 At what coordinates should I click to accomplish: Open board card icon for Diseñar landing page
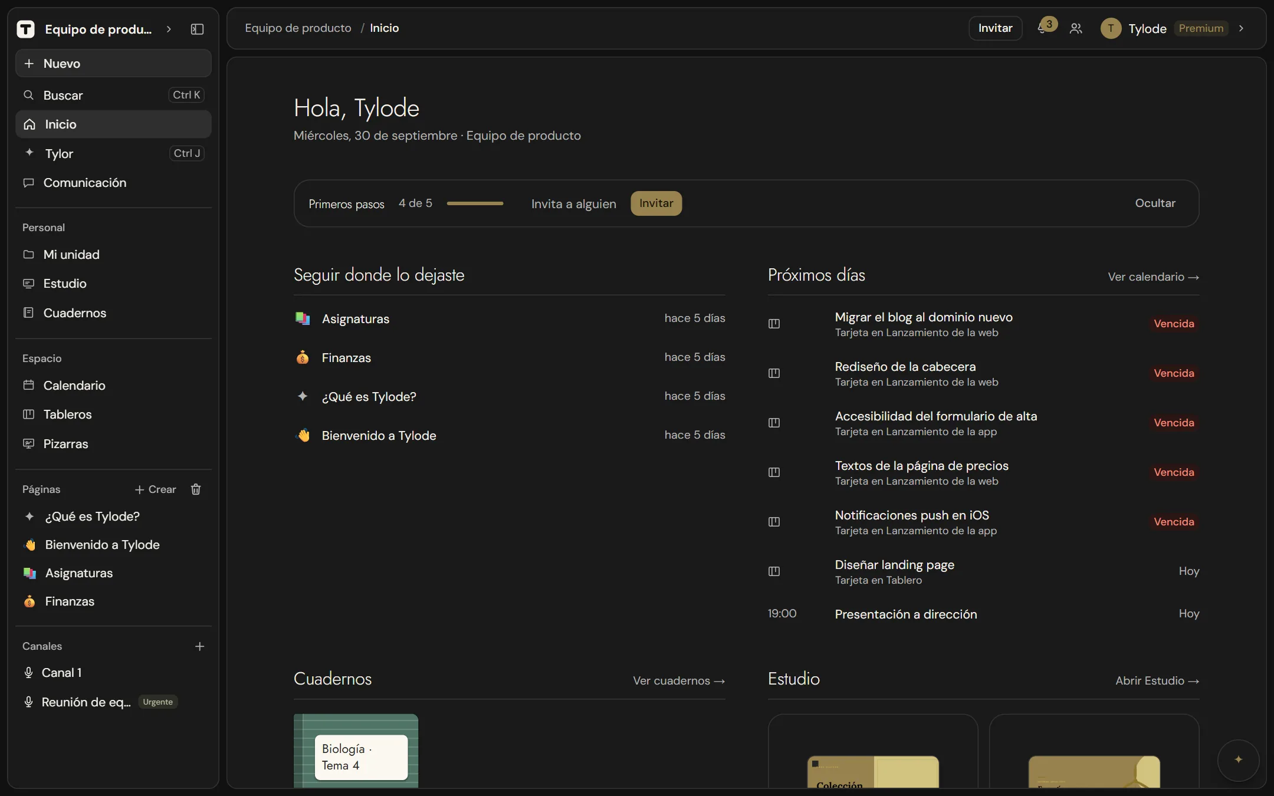[774, 571]
